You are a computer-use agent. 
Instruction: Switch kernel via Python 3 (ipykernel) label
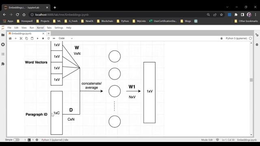(x=236, y=39)
